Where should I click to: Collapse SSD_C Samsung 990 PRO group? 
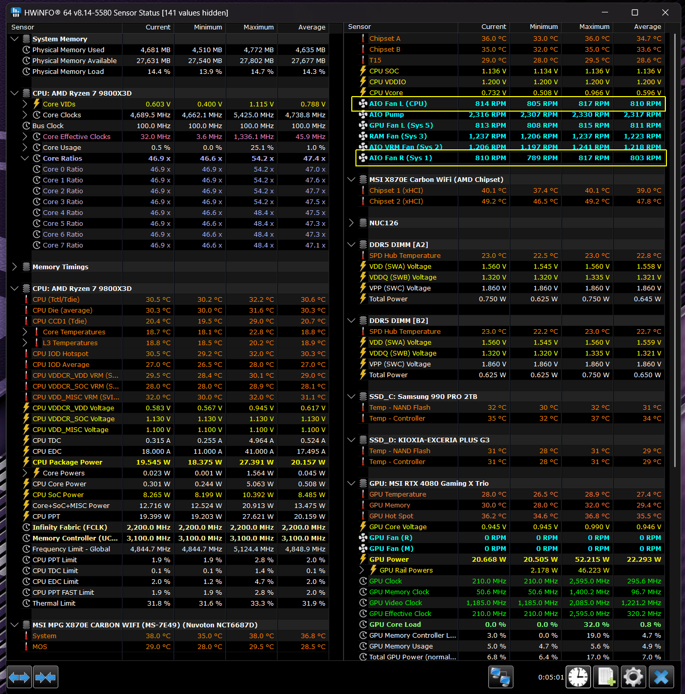pos(351,396)
